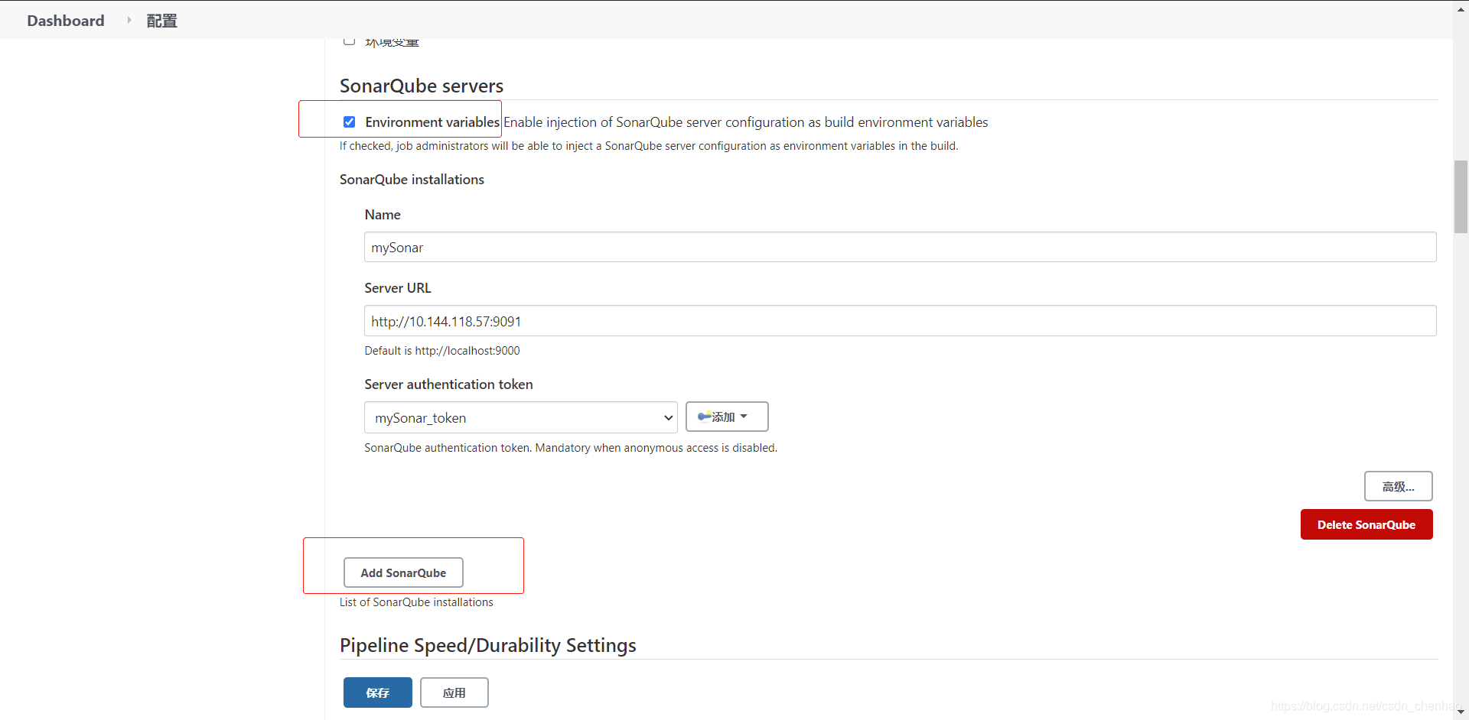The height and width of the screenshot is (720, 1469).
Task: Click the vertical page scrollbar thumb
Action: click(x=1461, y=196)
